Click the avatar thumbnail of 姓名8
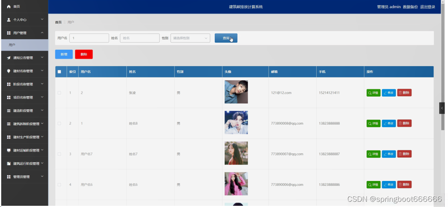Viewport: 448px width, 207px height. click(236, 122)
